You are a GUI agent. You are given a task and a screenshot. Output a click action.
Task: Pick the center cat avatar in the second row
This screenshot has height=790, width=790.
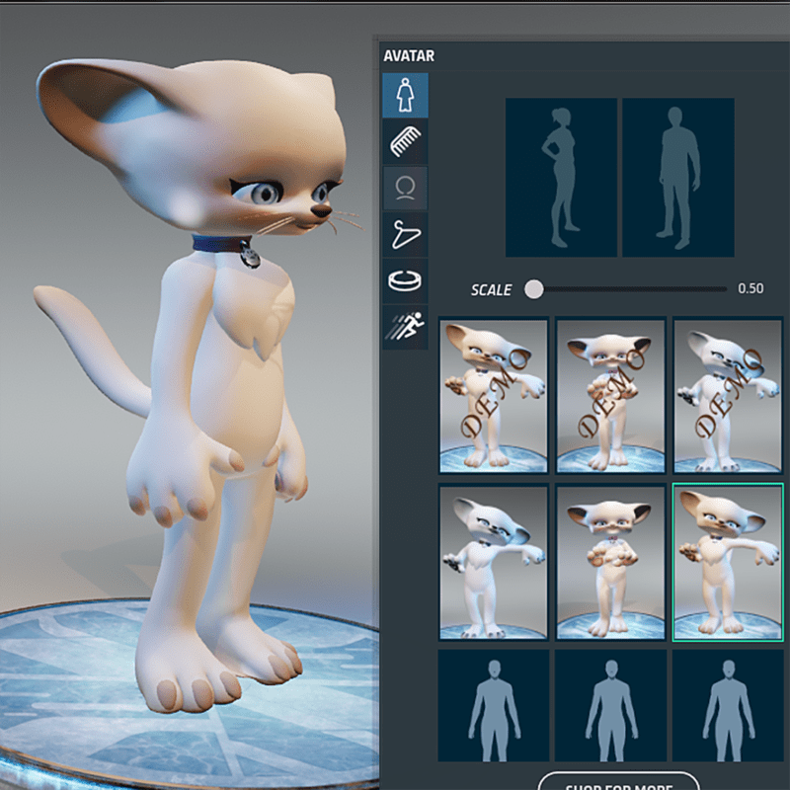click(x=609, y=563)
